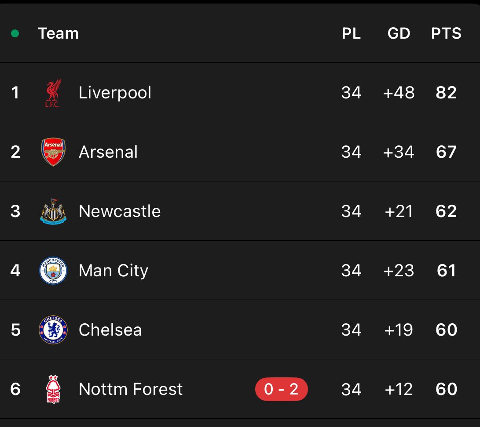The image size is (480, 427).
Task: Sort table by PTS column header
Action: tap(446, 33)
